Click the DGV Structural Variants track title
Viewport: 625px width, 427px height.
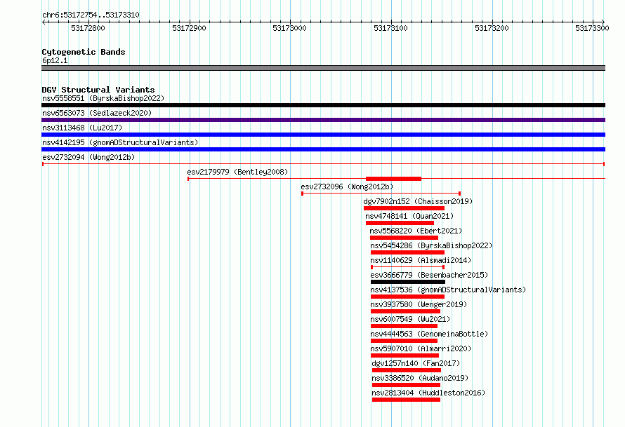click(x=98, y=90)
